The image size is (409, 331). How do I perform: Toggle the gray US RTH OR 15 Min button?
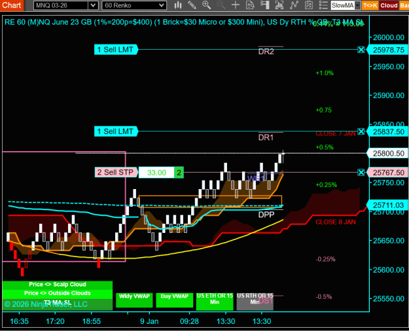click(255, 302)
